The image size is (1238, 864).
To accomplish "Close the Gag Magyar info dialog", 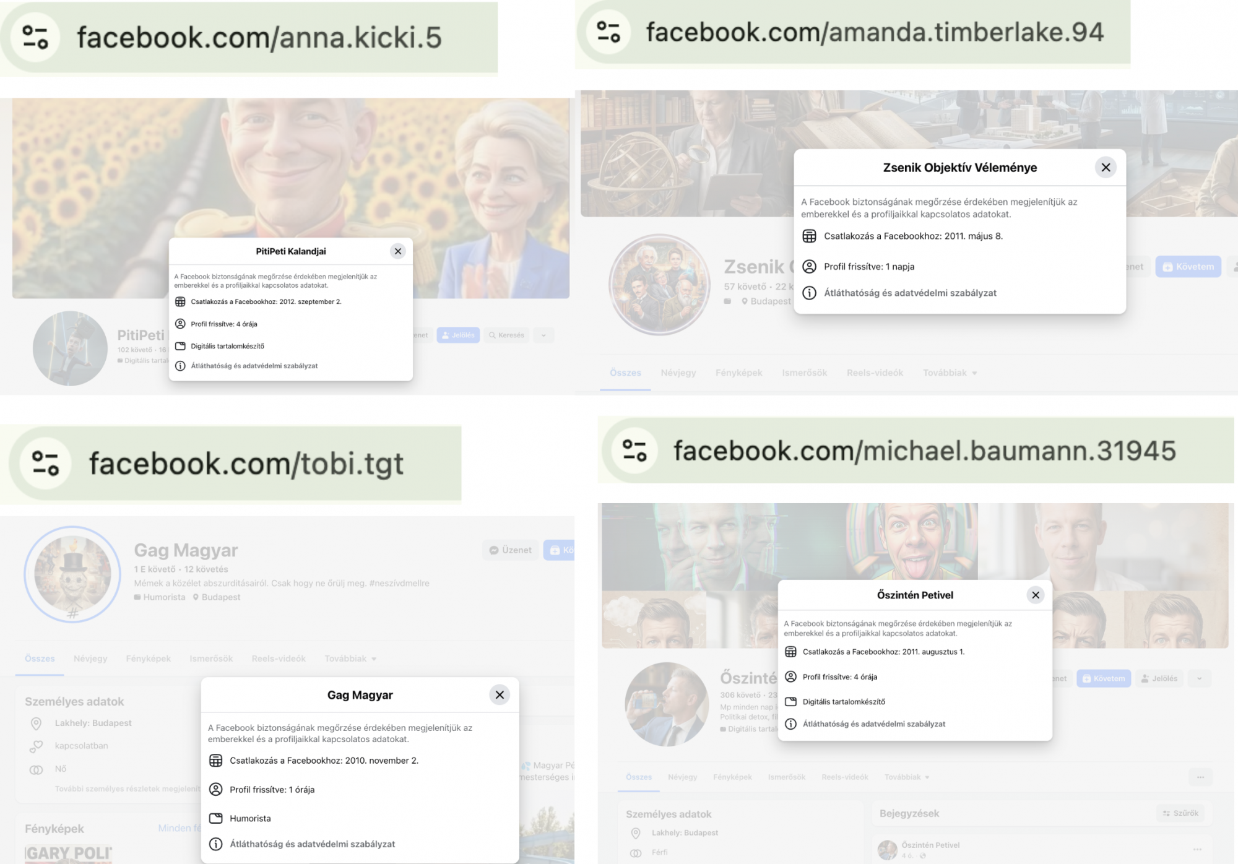I will [x=500, y=695].
